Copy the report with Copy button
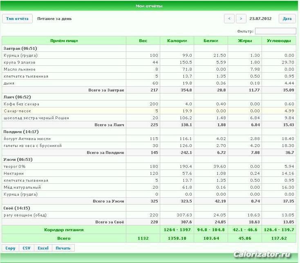This screenshot has width=300, height=263. click(10, 248)
